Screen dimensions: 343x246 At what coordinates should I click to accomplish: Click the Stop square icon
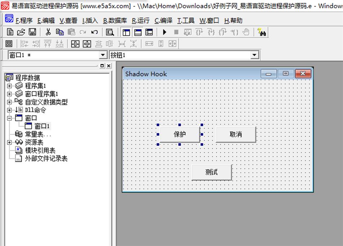tap(176, 32)
